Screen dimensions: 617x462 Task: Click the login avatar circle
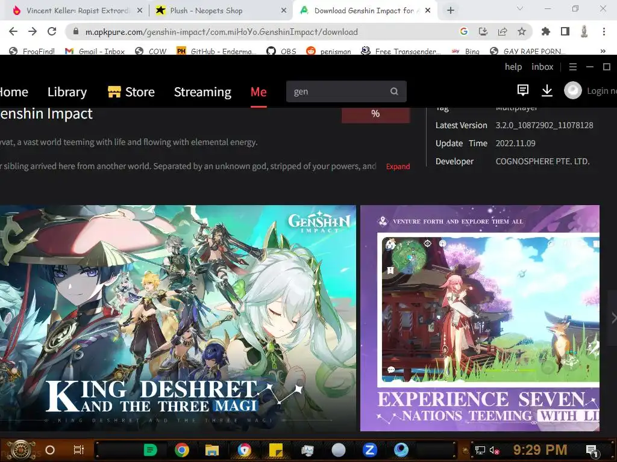(572, 91)
